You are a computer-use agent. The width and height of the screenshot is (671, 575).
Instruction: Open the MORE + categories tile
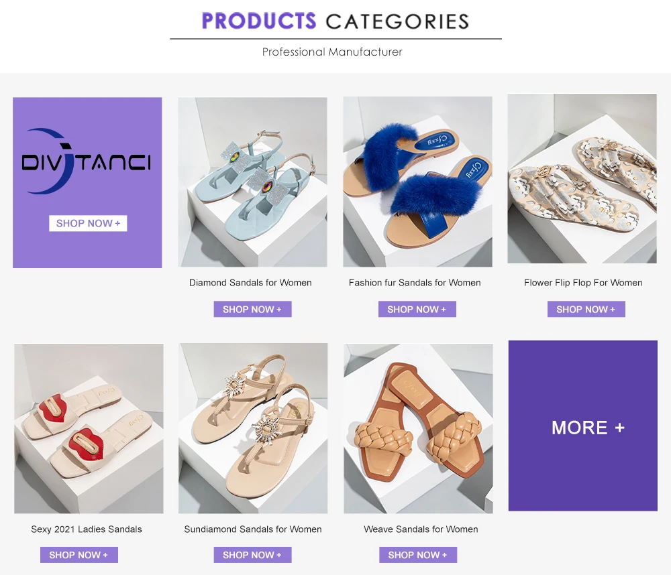pyautogui.click(x=583, y=426)
